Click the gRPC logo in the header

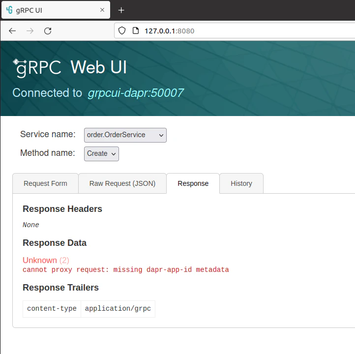pos(37,68)
